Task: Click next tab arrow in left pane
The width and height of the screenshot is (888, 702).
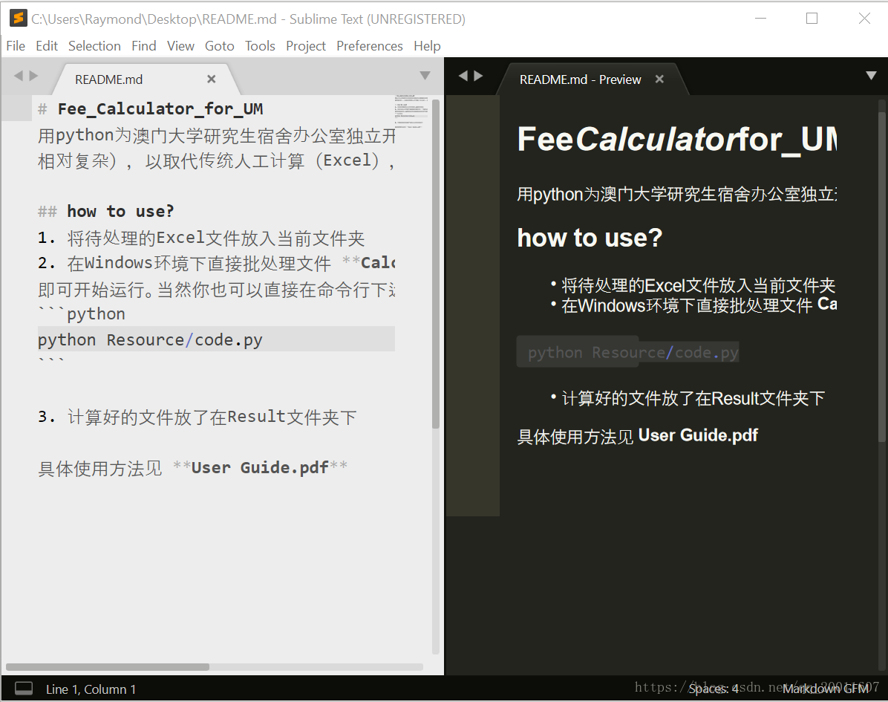Action: pyautogui.click(x=33, y=75)
